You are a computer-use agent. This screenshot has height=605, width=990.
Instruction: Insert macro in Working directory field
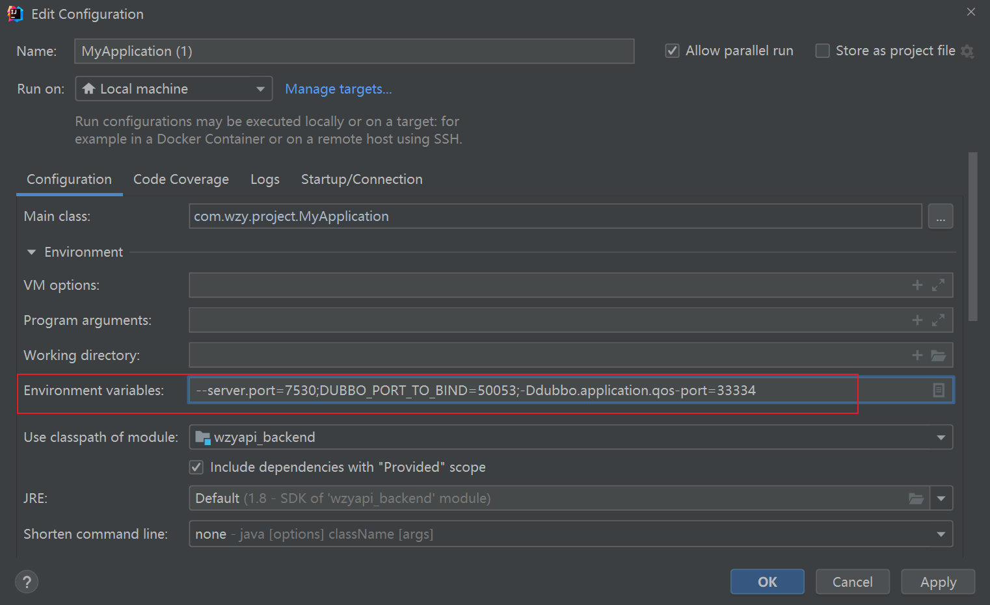click(x=917, y=355)
